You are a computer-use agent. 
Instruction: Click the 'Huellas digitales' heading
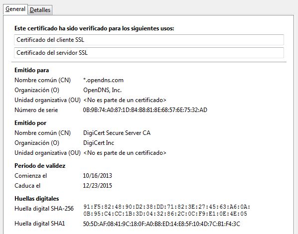[37, 199]
